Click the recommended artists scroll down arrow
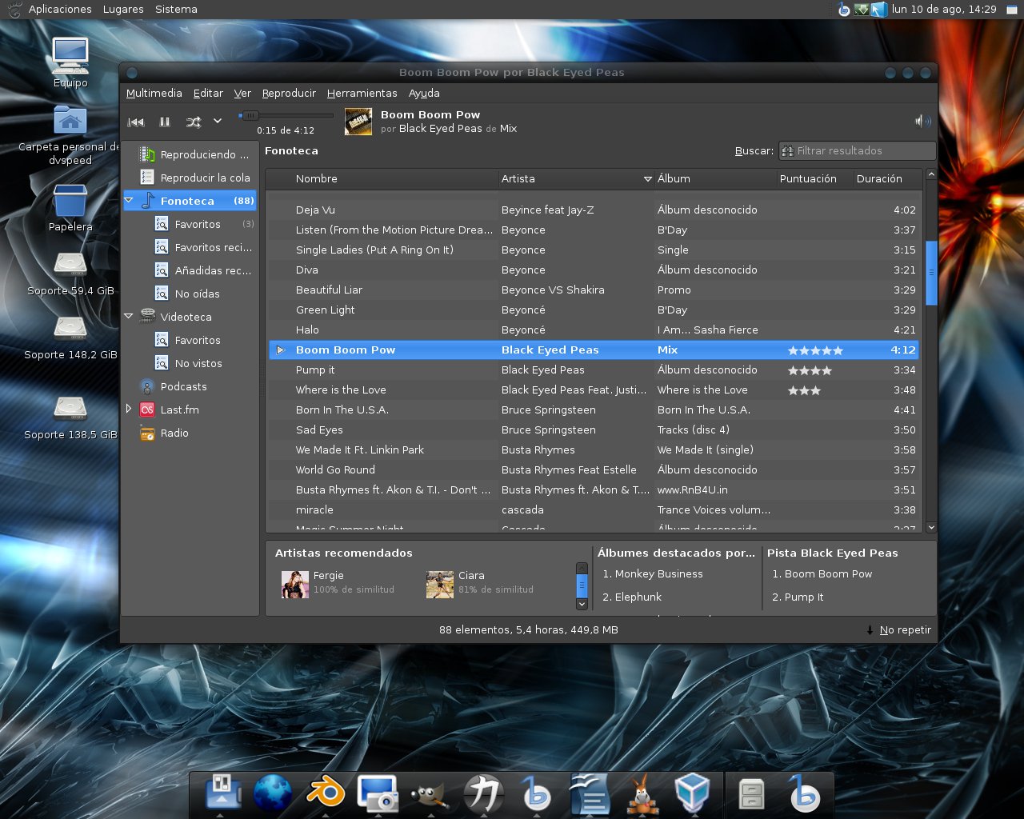The height and width of the screenshot is (819, 1024). [582, 605]
